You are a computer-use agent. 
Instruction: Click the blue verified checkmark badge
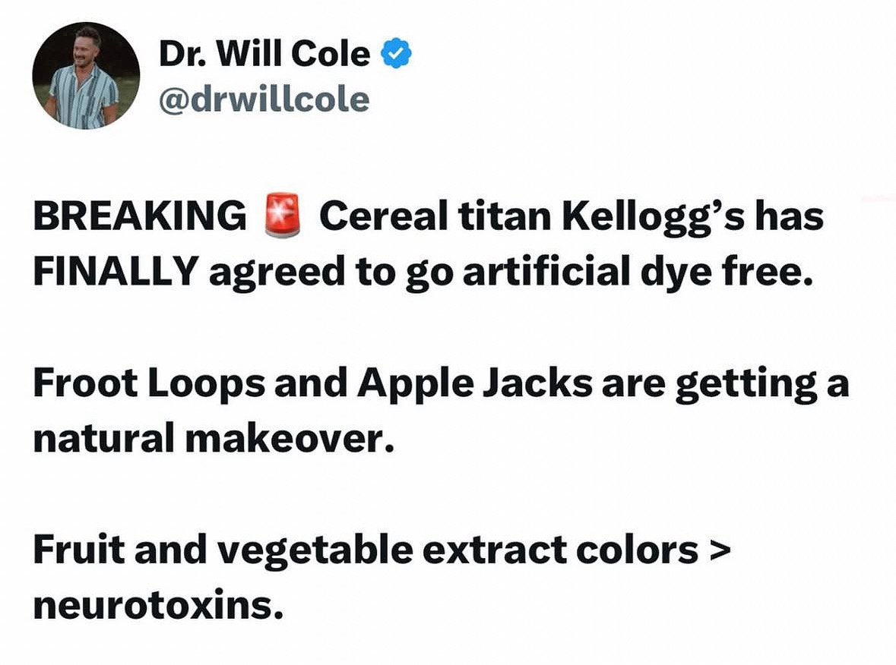[x=396, y=54]
